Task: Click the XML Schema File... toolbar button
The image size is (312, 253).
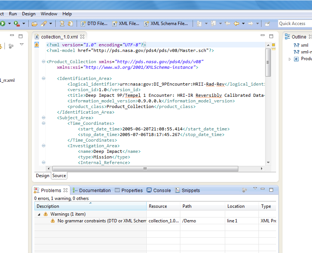Action: tap(166, 24)
